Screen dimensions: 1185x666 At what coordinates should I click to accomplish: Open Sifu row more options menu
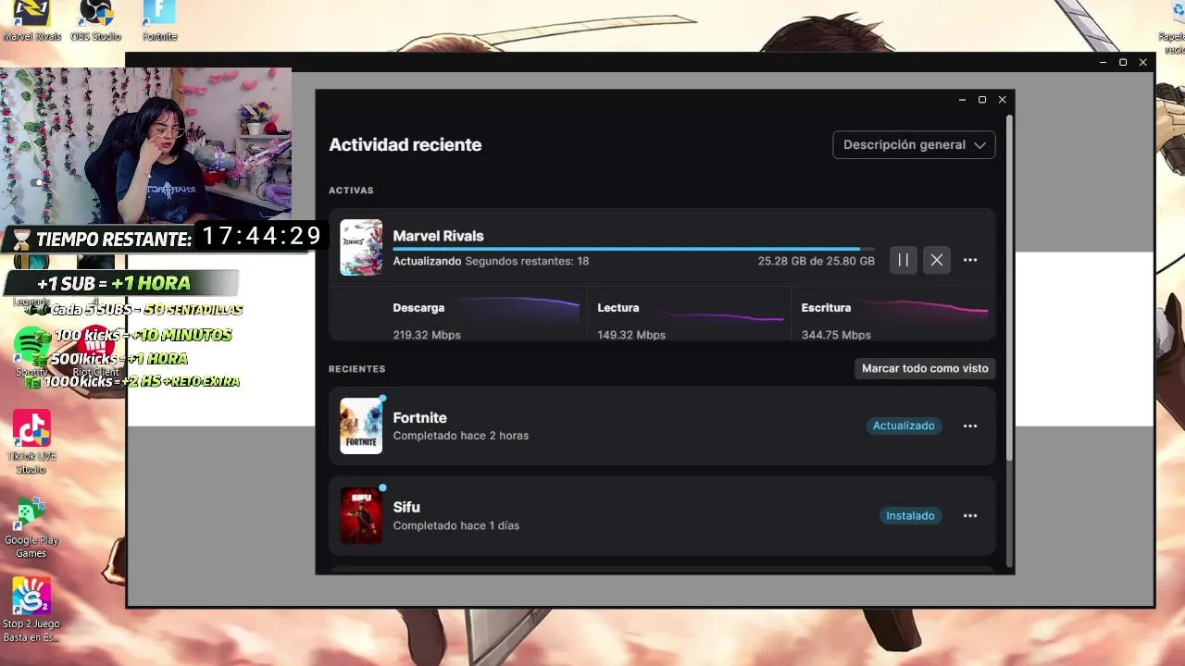coord(970,515)
